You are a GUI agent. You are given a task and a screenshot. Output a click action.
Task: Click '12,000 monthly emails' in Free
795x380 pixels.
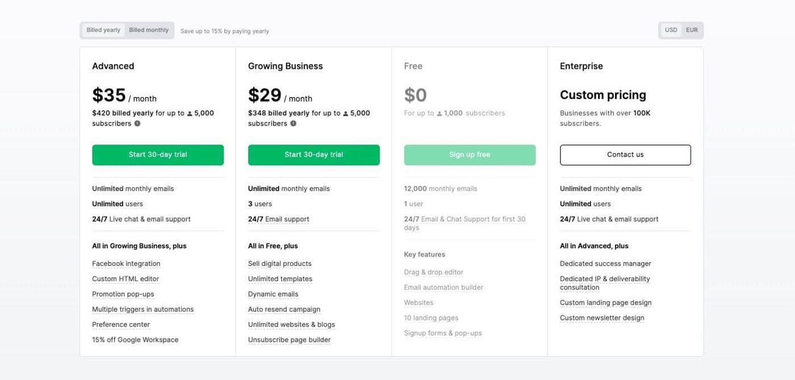click(441, 189)
